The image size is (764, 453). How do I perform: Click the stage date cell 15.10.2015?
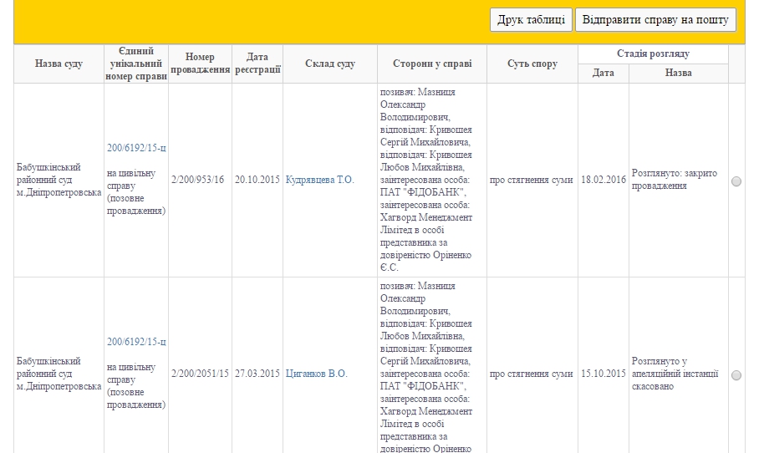(x=604, y=374)
